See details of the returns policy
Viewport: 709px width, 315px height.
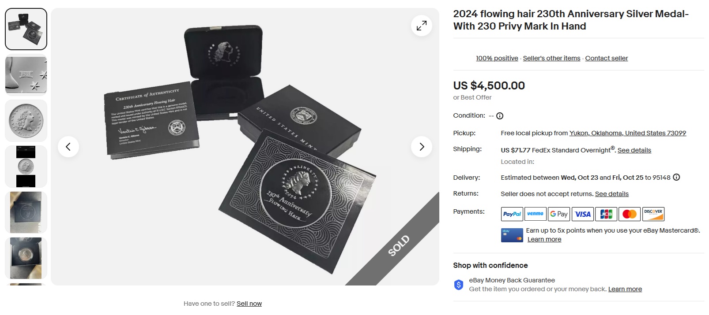pyautogui.click(x=611, y=194)
